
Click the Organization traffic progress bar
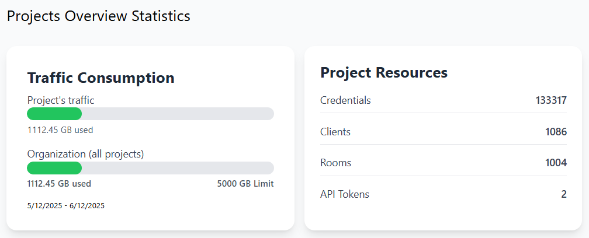click(150, 168)
